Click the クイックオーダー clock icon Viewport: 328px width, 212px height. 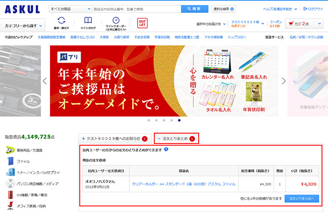(116, 21)
